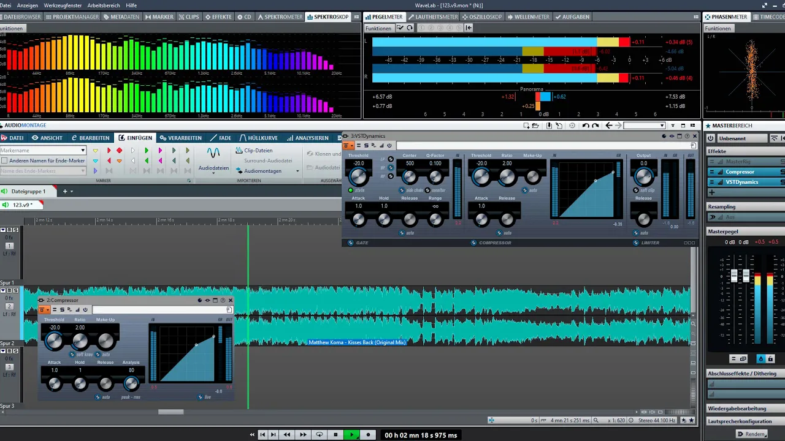Select the BP filter in VSTDynamics gate
The height and width of the screenshot is (441, 785).
coord(390,168)
